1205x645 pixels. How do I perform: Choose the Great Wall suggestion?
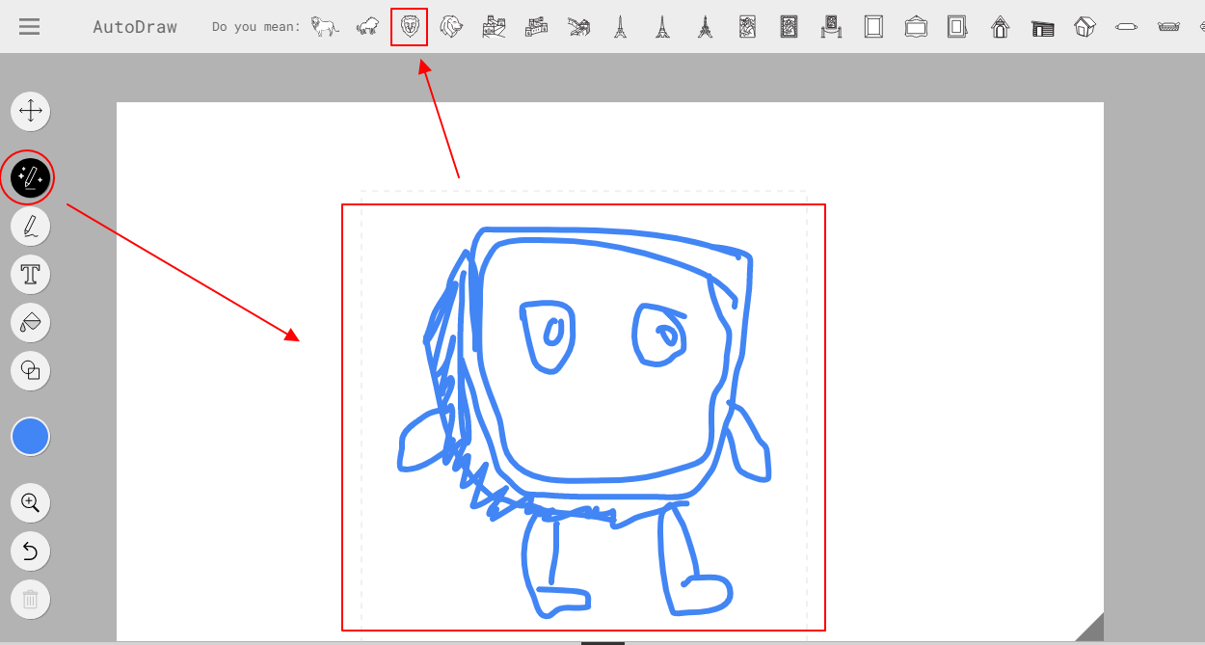pos(494,27)
